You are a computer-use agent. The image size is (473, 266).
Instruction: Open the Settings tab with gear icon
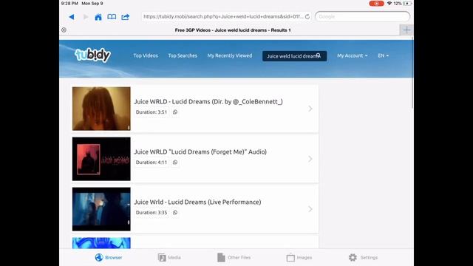tap(363, 257)
